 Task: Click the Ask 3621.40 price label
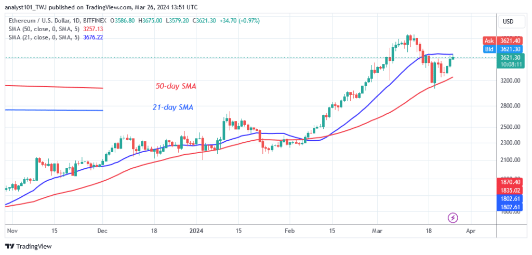point(502,41)
